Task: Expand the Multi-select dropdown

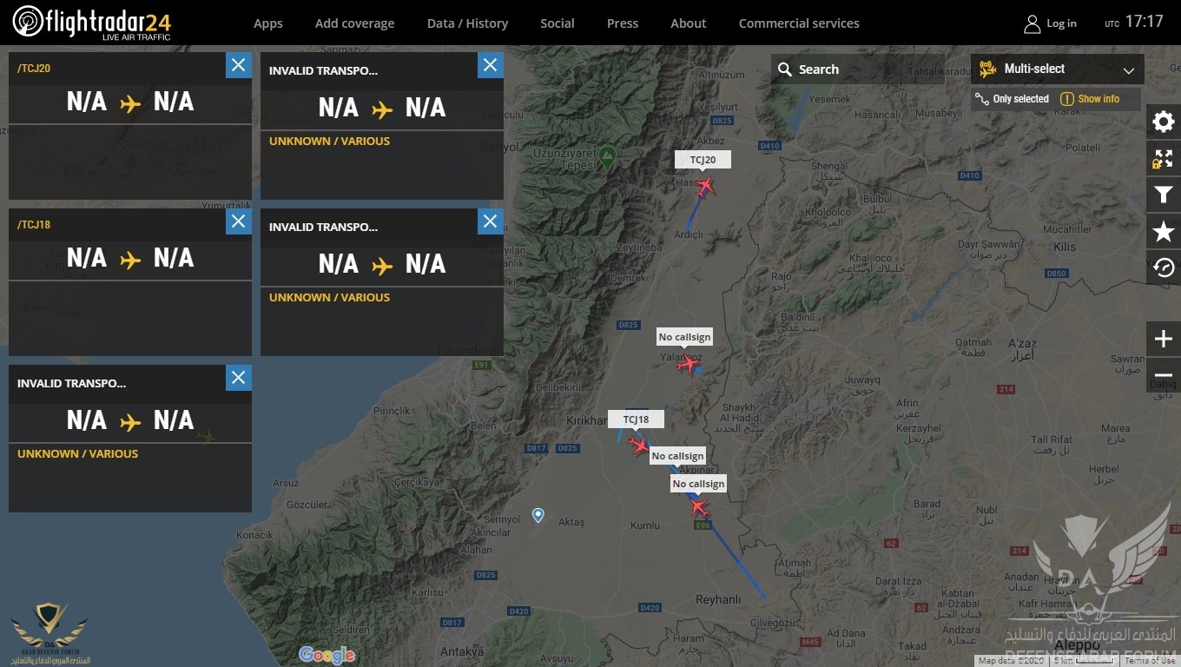Action: pos(1129,70)
